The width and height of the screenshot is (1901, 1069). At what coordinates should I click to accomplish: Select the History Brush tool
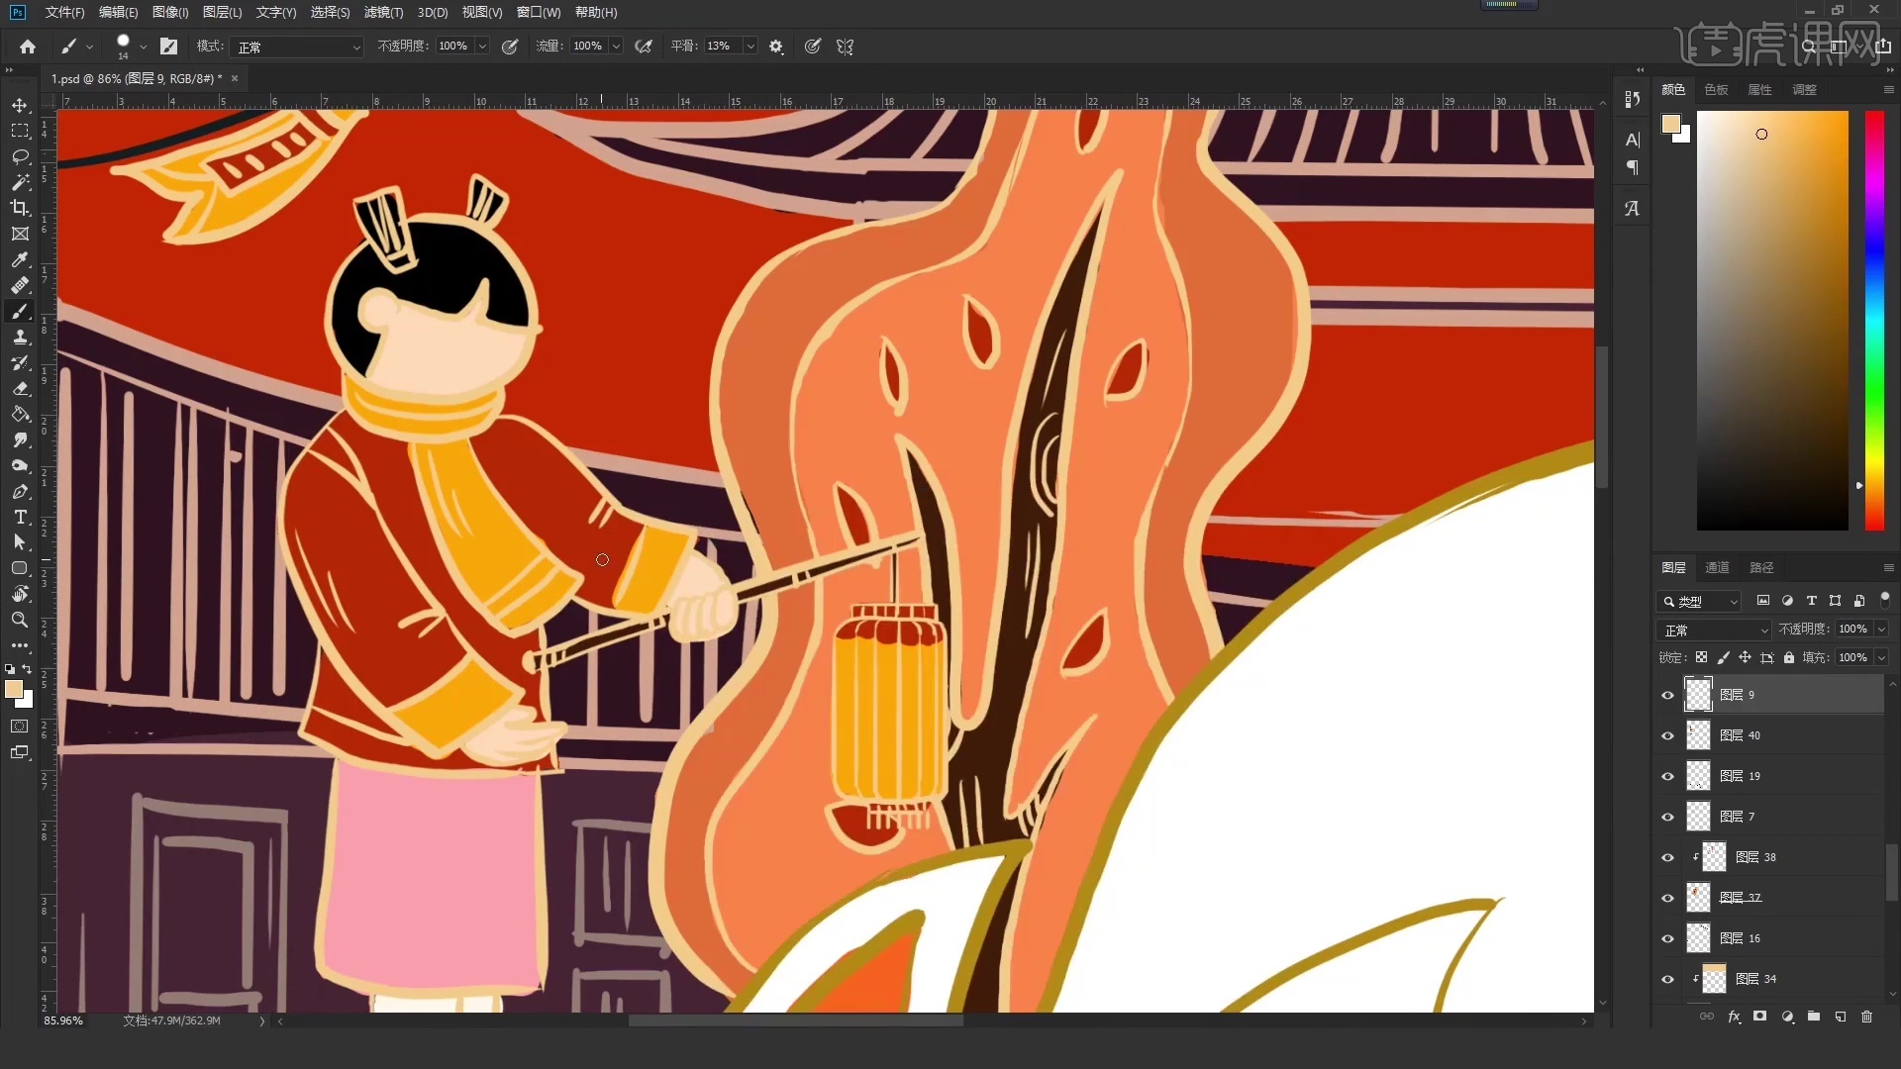[x=20, y=362]
